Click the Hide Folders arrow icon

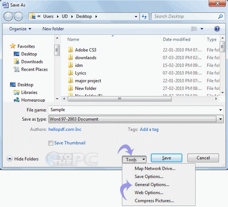[10, 158]
